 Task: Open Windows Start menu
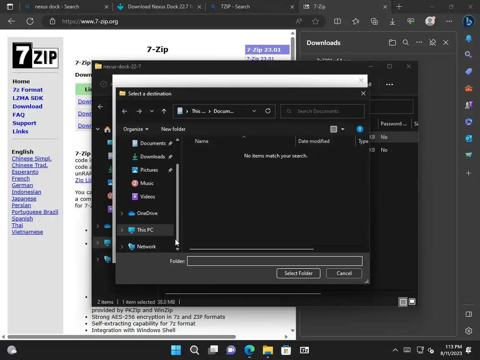pyautogui.click(x=176, y=350)
